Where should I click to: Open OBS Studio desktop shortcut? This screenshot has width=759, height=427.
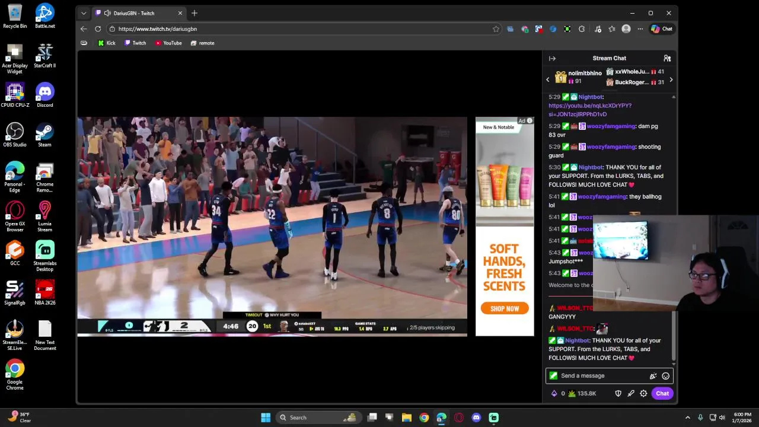(15, 135)
